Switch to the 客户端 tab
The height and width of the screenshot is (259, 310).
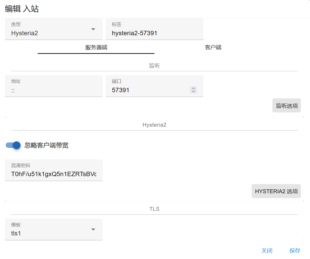(x=213, y=47)
